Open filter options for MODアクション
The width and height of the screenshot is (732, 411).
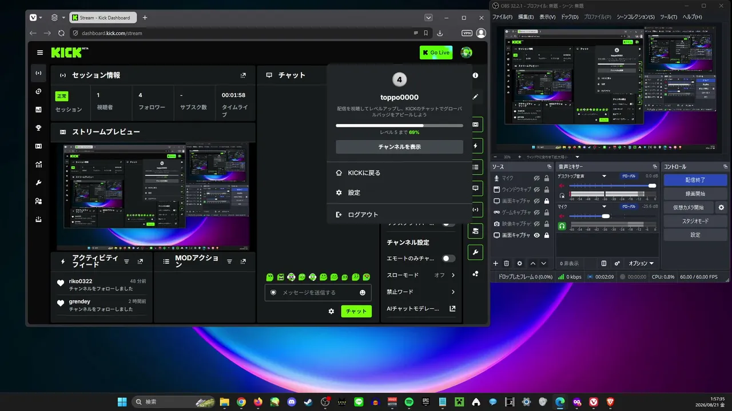click(x=229, y=261)
